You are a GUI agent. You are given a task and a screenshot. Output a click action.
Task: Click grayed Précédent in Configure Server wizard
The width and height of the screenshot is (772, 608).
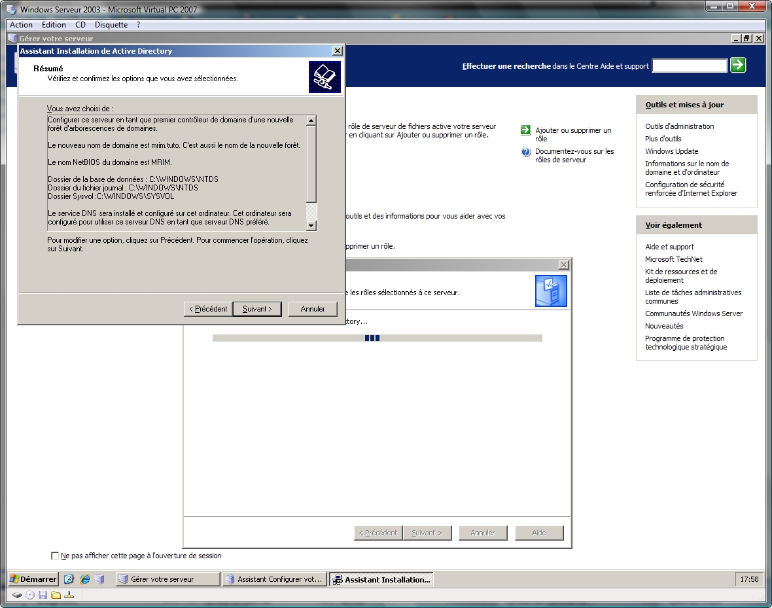(x=378, y=533)
